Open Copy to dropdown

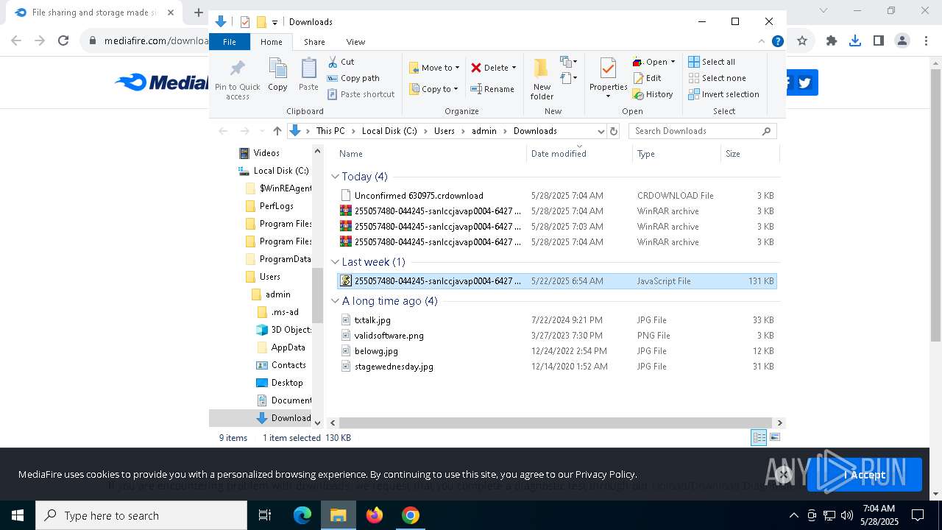point(434,89)
